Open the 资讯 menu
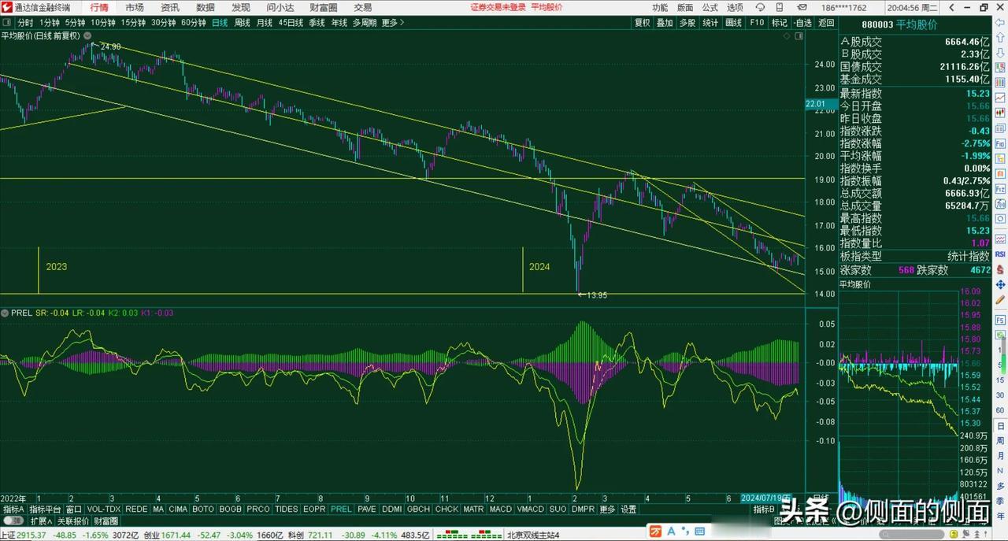1008x541 pixels. tap(170, 7)
